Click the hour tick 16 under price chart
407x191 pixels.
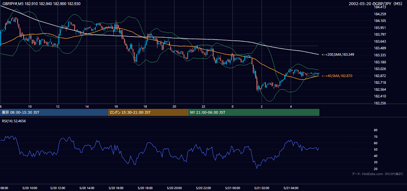click(116, 106)
